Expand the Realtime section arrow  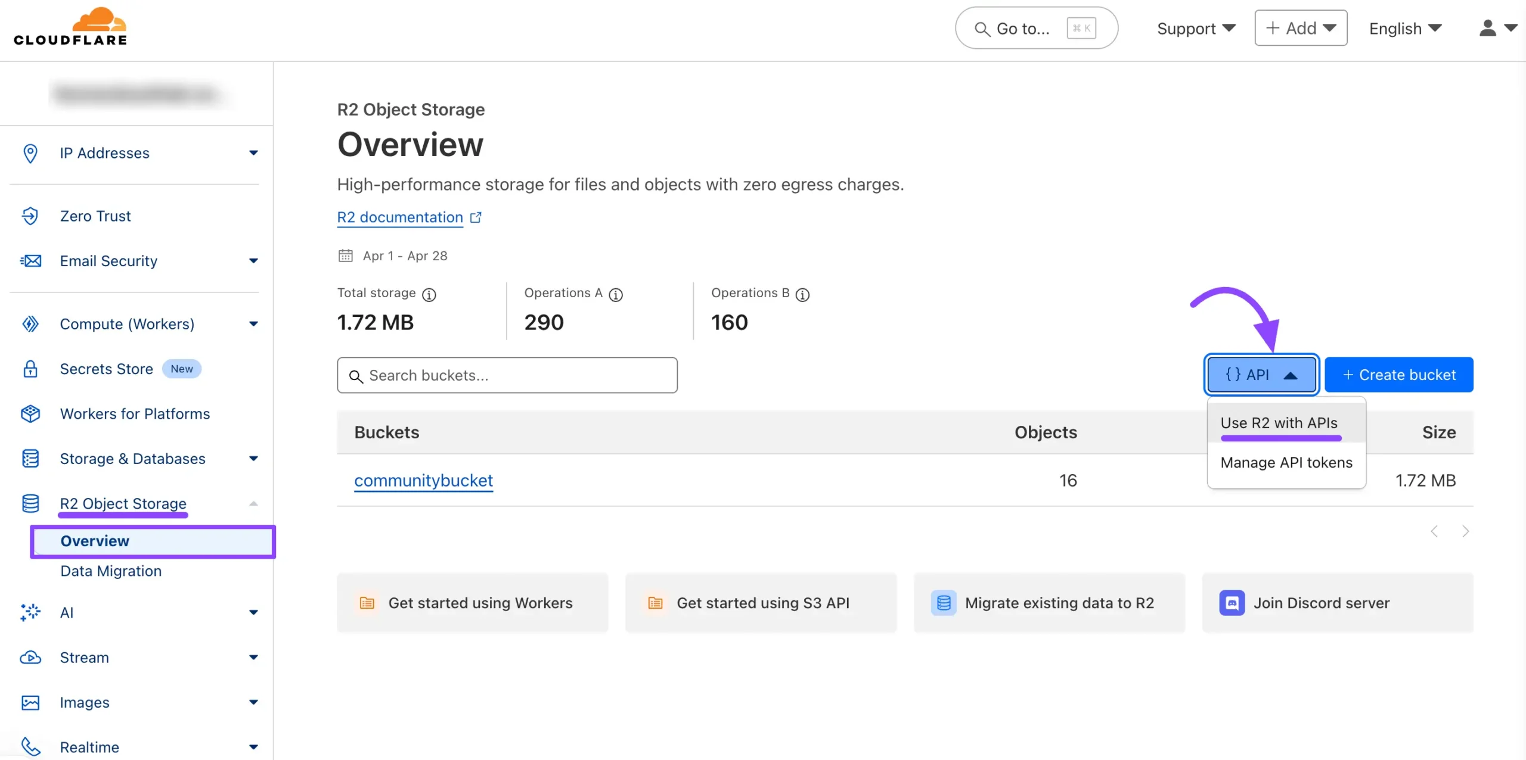pos(254,747)
